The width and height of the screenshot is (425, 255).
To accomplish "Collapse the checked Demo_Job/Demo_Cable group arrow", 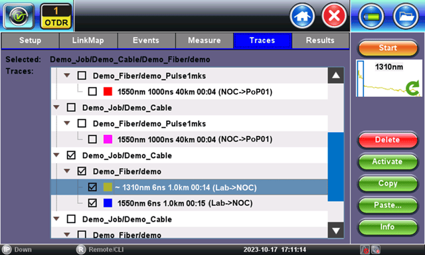I will tap(56, 155).
